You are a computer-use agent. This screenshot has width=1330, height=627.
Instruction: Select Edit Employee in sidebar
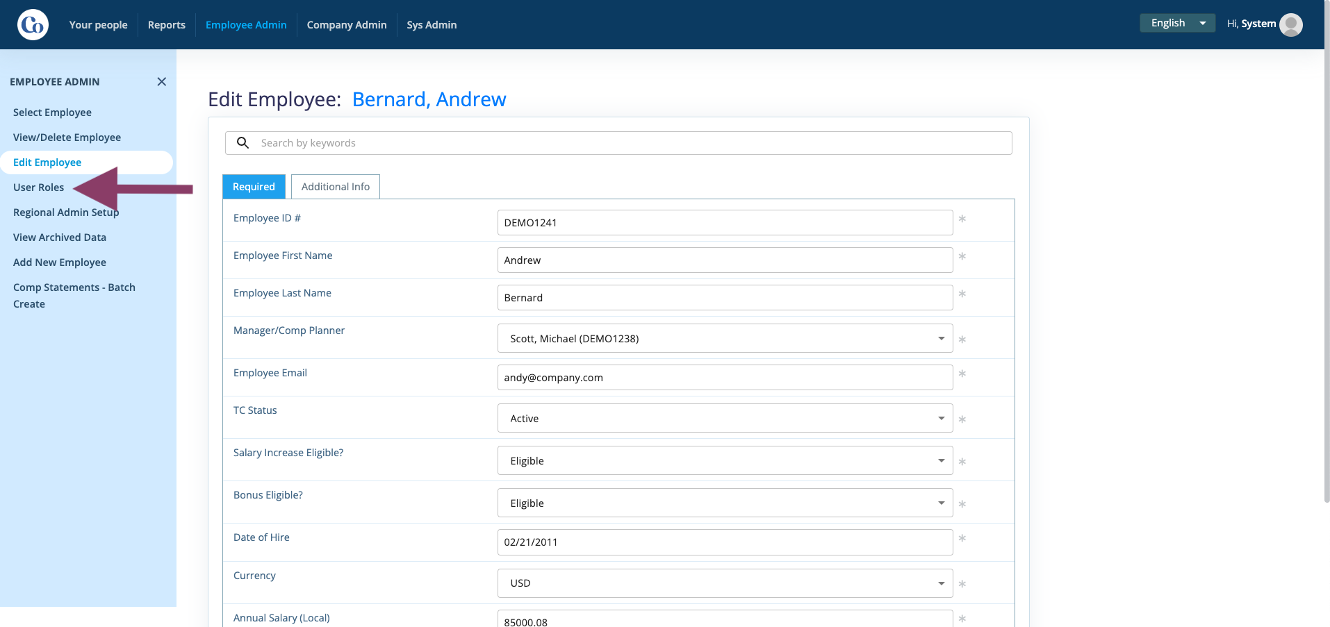point(86,162)
